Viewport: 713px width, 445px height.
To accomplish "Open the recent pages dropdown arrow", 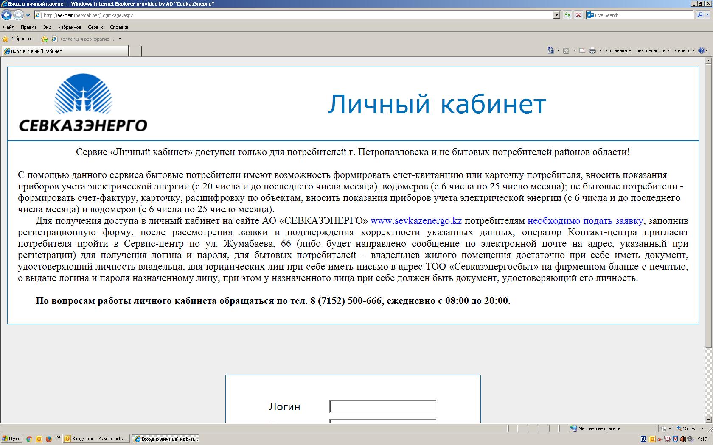I will coord(28,15).
